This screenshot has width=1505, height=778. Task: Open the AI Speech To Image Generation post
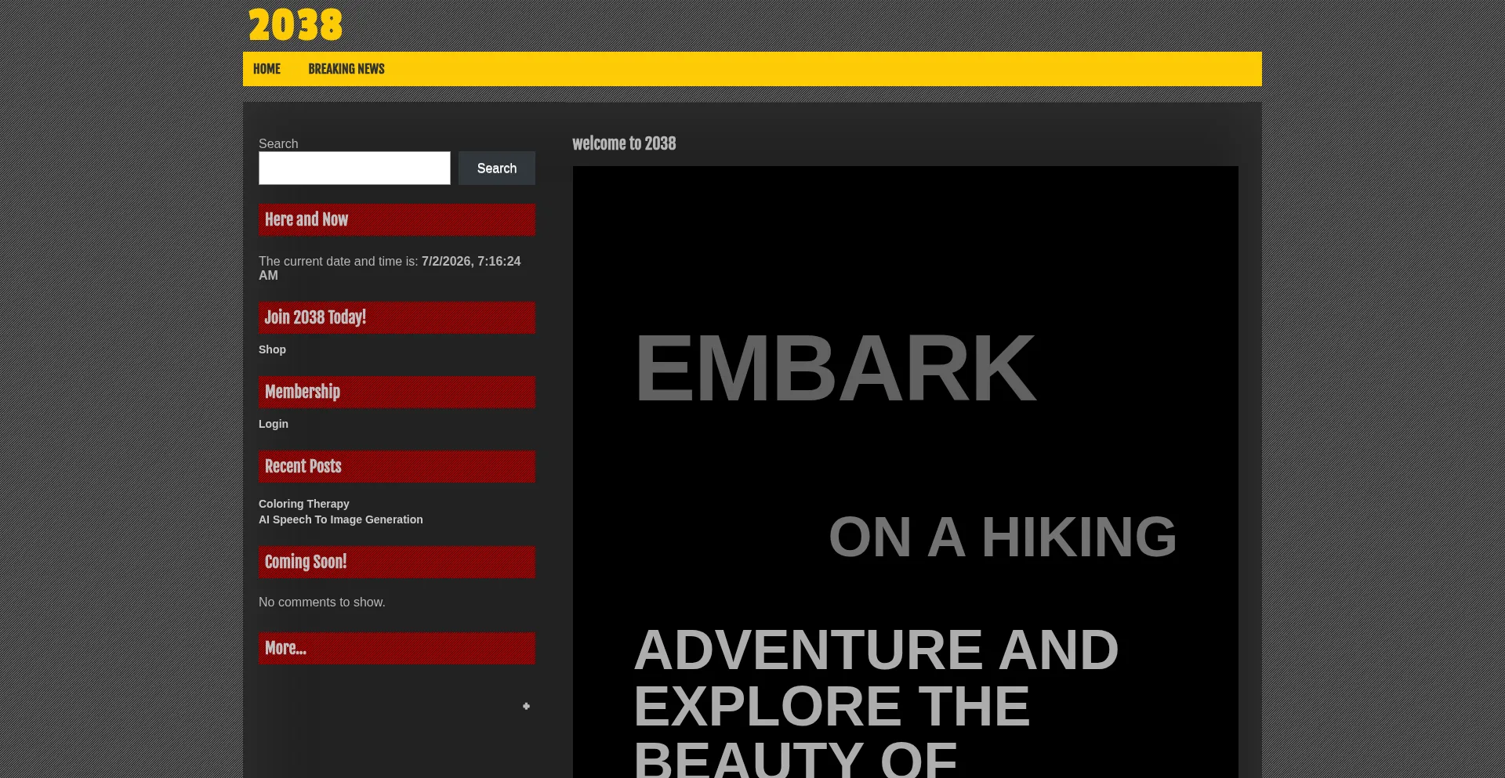tap(341, 519)
